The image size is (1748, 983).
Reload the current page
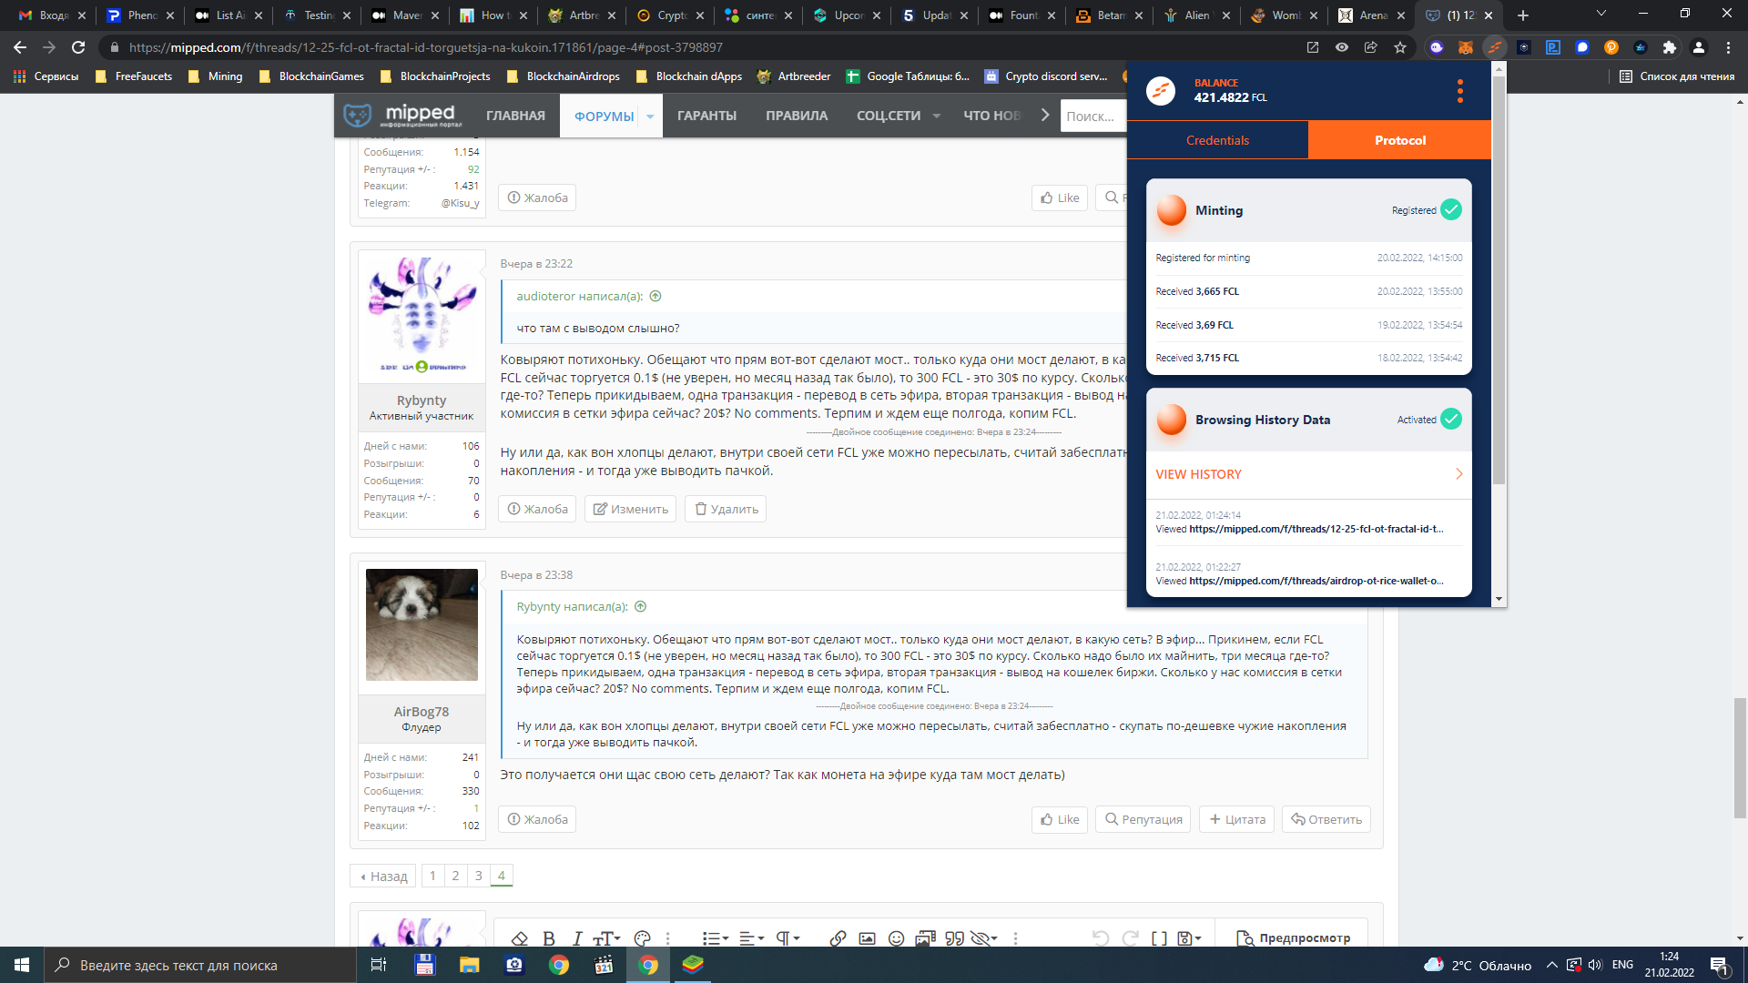coord(78,47)
